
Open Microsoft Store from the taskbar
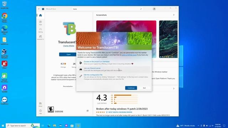pos(72,126)
